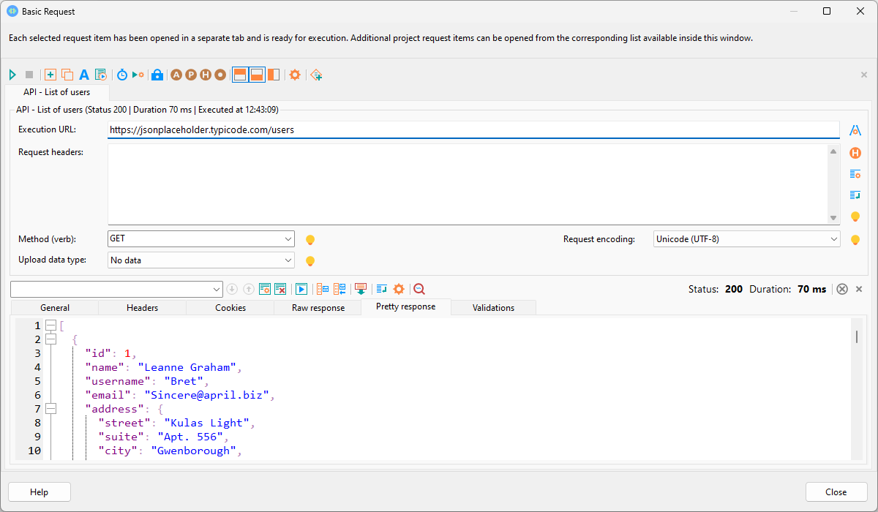
Task: Click the boxed blue play icon
Action: pyautogui.click(x=301, y=289)
